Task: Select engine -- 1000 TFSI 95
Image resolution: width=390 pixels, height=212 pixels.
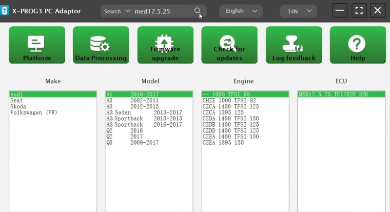Action: click(x=245, y=94)
